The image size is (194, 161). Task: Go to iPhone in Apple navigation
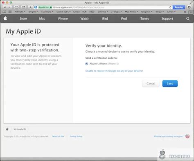(x=63, y=18)
